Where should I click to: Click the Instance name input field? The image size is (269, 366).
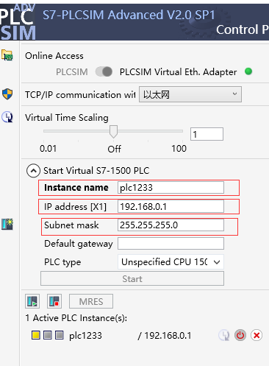tap(171, 188)
